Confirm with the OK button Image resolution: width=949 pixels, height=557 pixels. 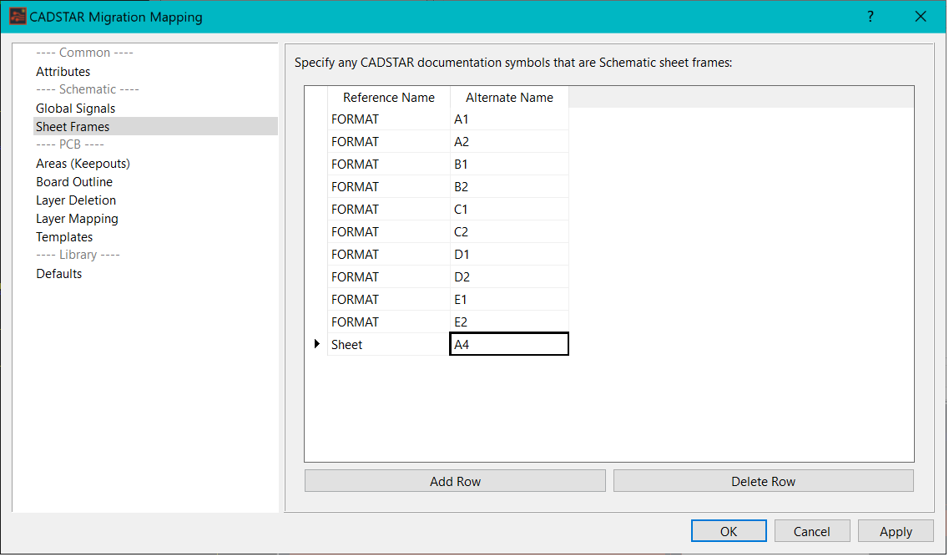coord(729,532)
